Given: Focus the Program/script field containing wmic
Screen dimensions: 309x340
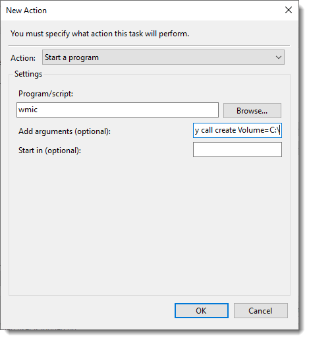Looking at the screenshot, I should [x=117, y=110].
